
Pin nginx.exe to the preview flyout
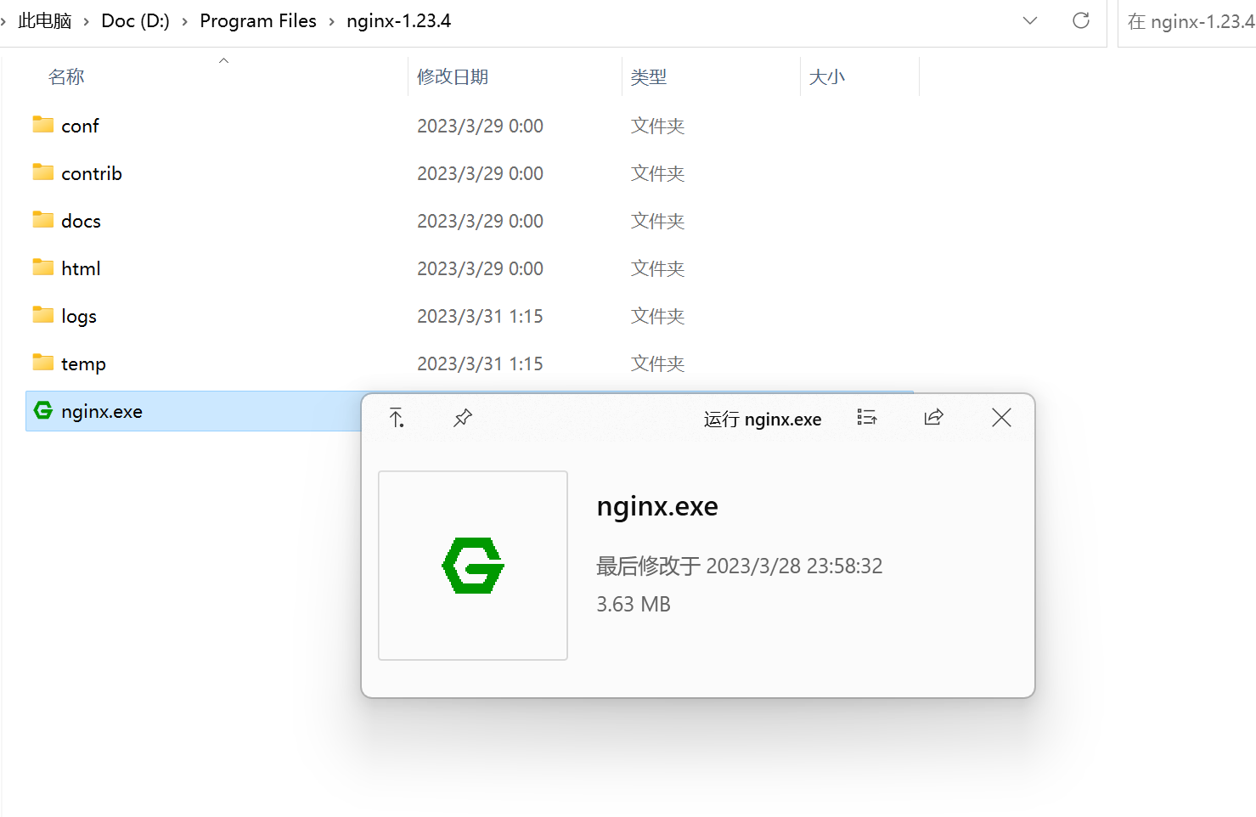463,418
